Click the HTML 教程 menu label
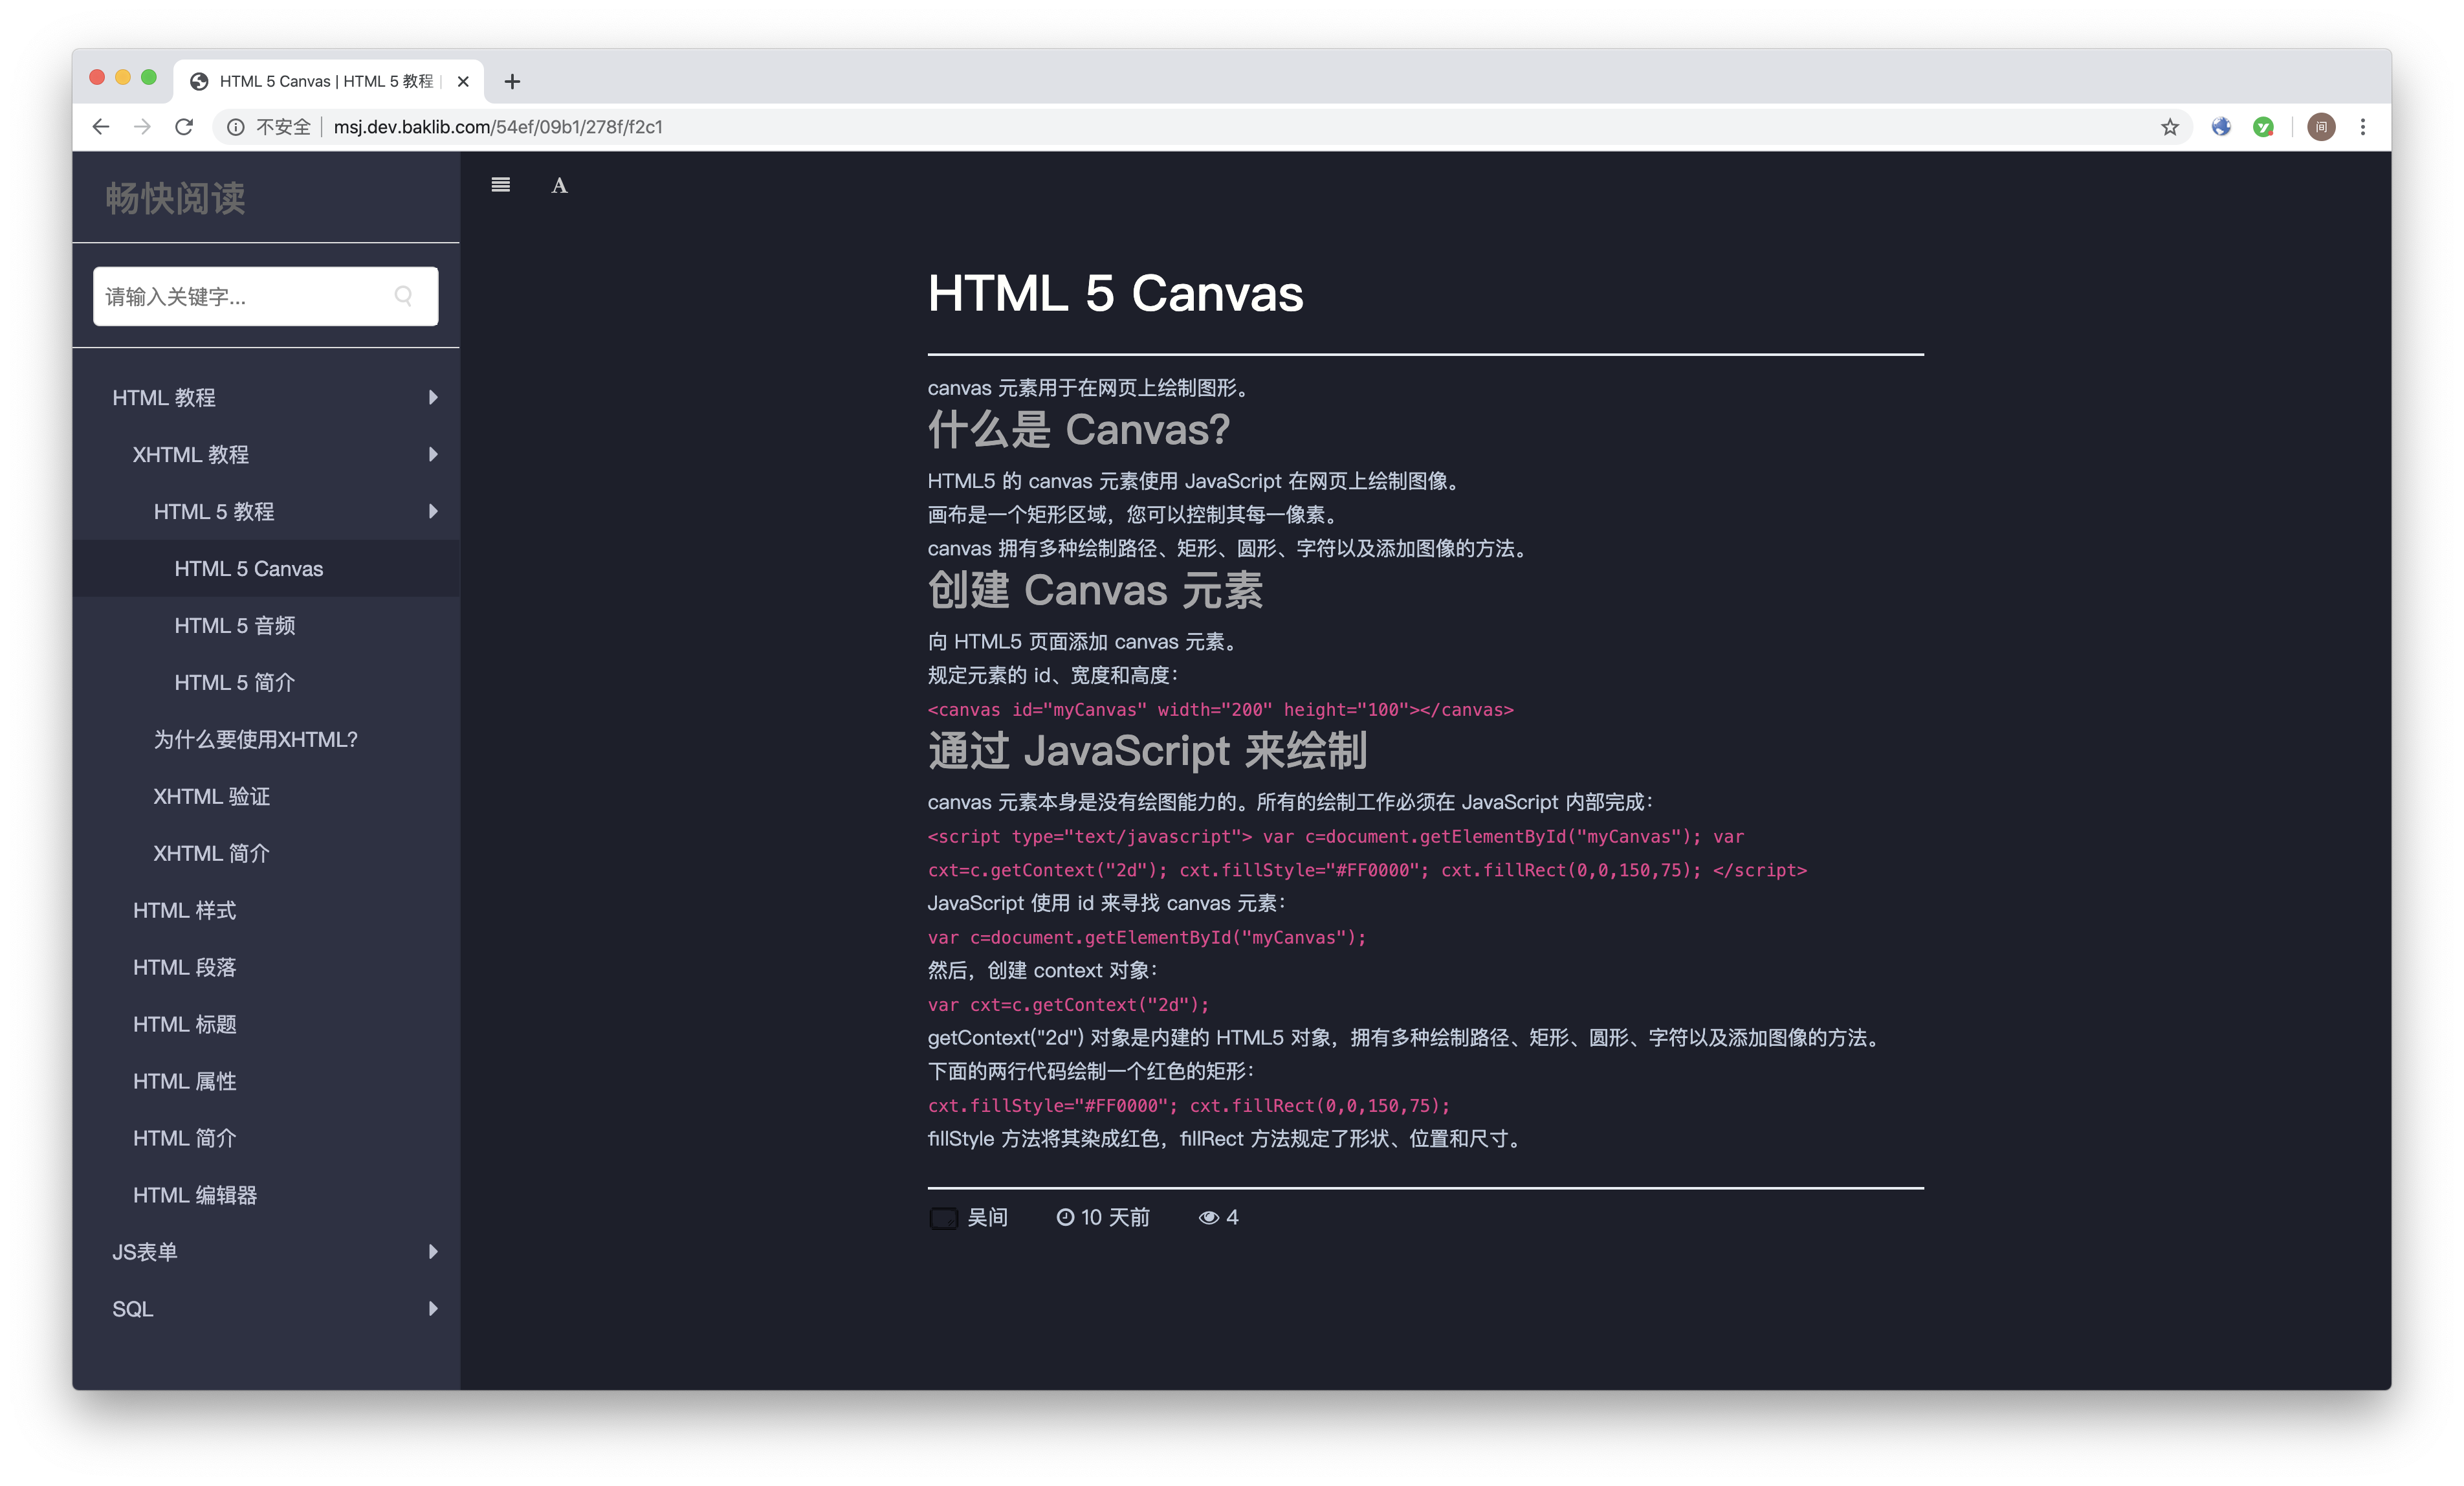This screenshot has height=1486, width=2464. coord(164,398)
